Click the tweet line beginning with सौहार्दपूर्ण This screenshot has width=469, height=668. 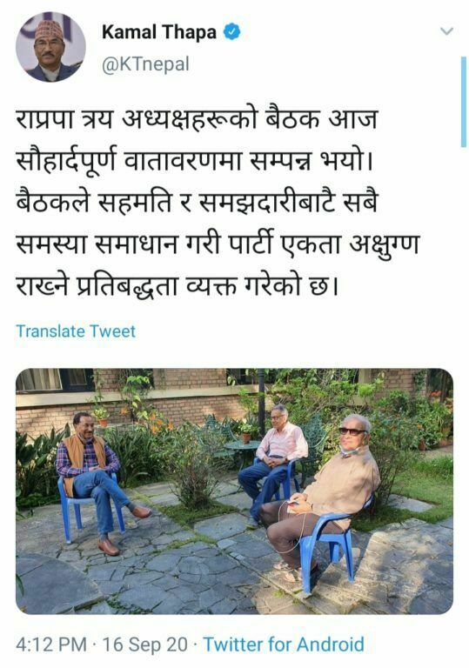195,161
